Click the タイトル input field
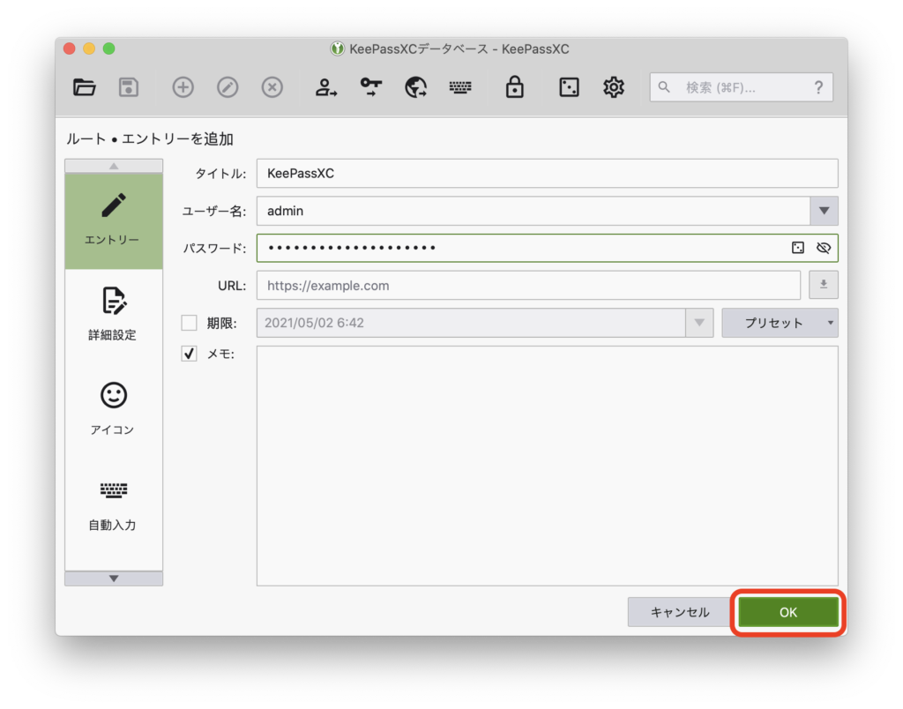Screen dimensions: 903x709 547,174
